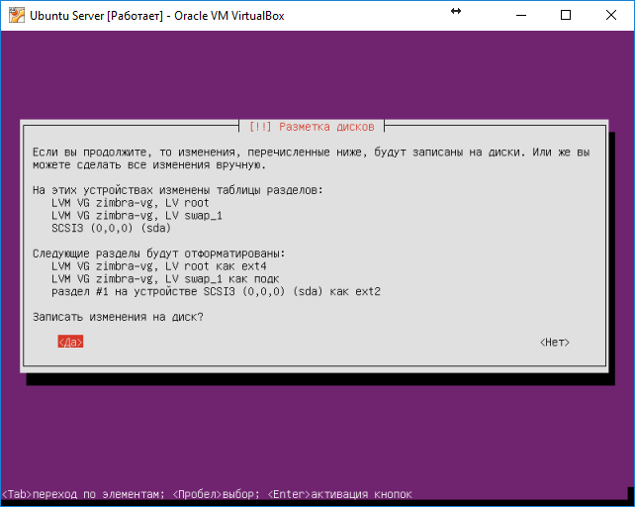This screenshot has height=507, width=635.
Task: Maximize the Ubuntu Server VirtualBox window
Action: [x=566, y=16]
